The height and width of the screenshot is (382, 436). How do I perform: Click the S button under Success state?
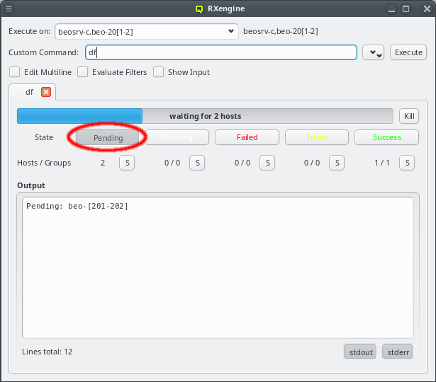coord(407,163)
